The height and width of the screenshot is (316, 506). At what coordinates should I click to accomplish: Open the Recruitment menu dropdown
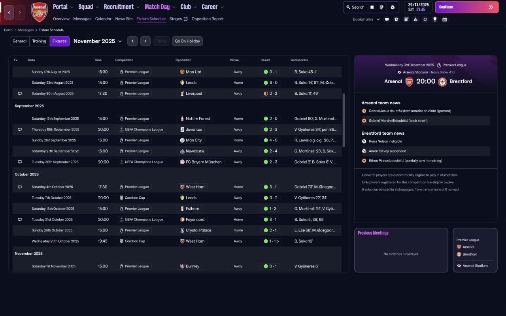(x=121, y=7)
